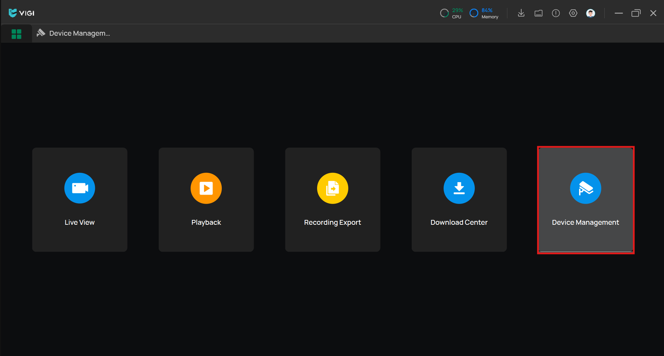Click the VIGI logo

point(21,13)
